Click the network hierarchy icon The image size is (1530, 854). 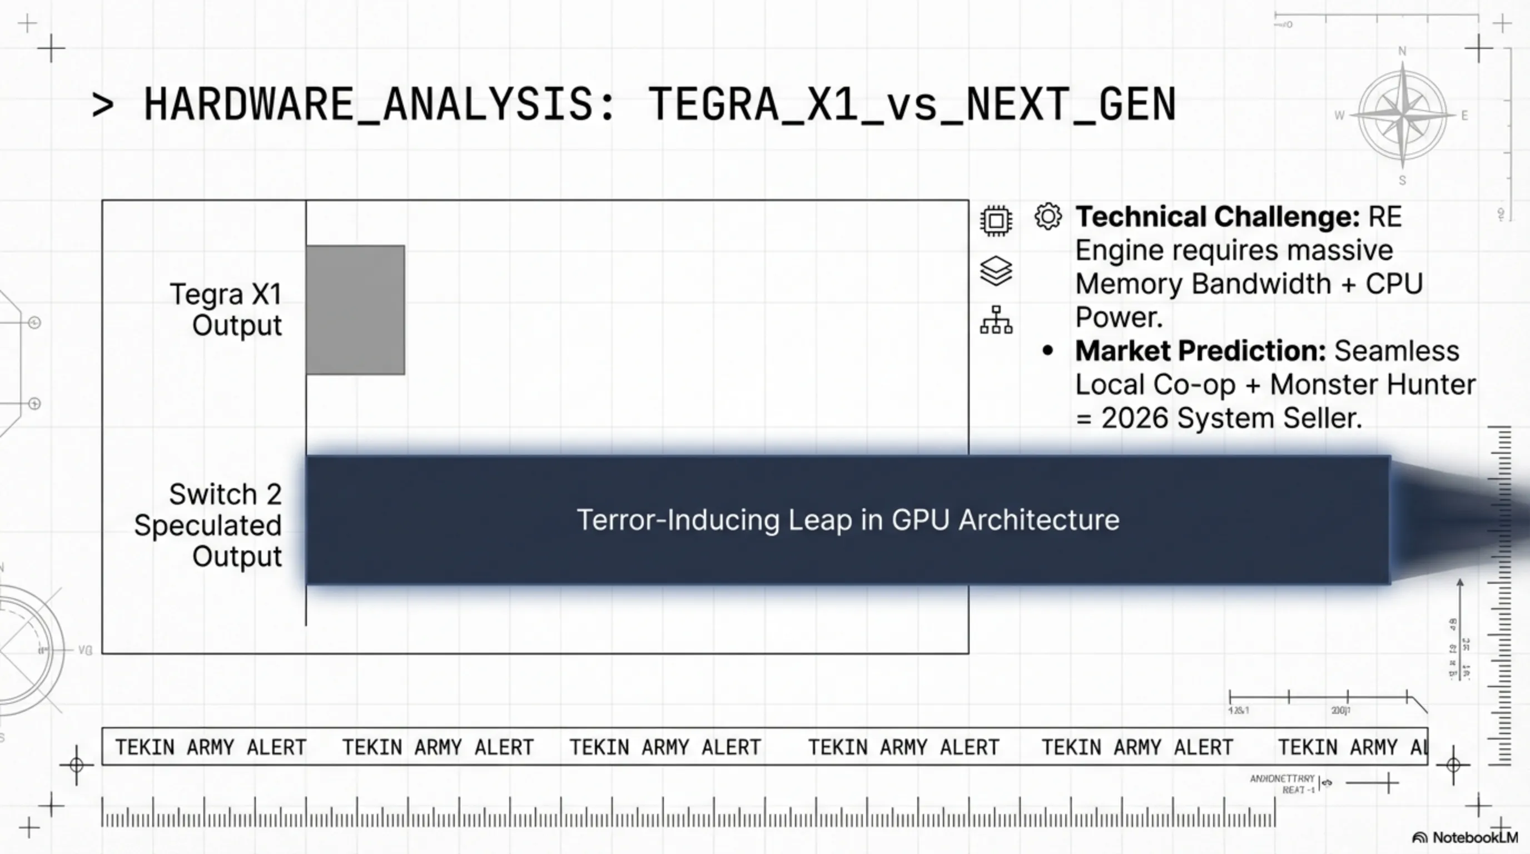click(x=996, y=320)
